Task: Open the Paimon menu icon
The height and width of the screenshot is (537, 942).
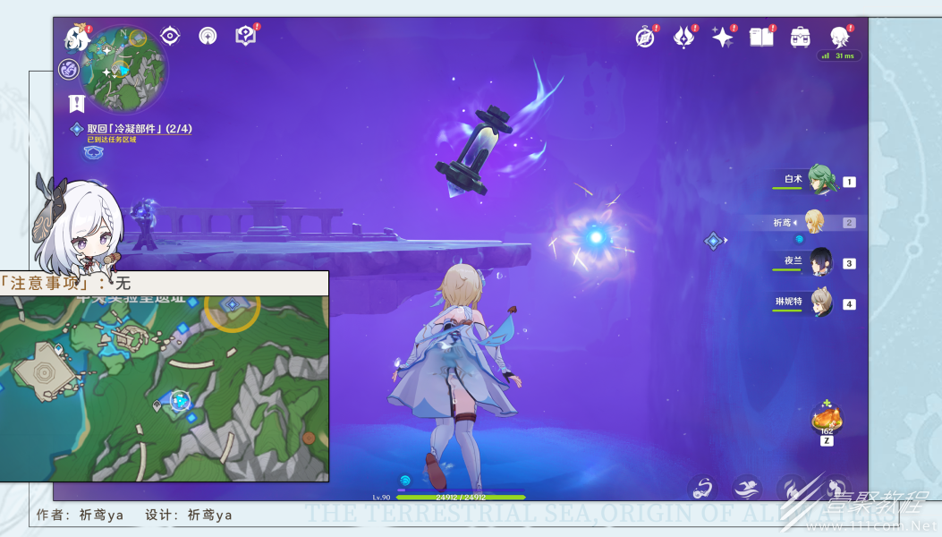Action: tap(75, 38)
